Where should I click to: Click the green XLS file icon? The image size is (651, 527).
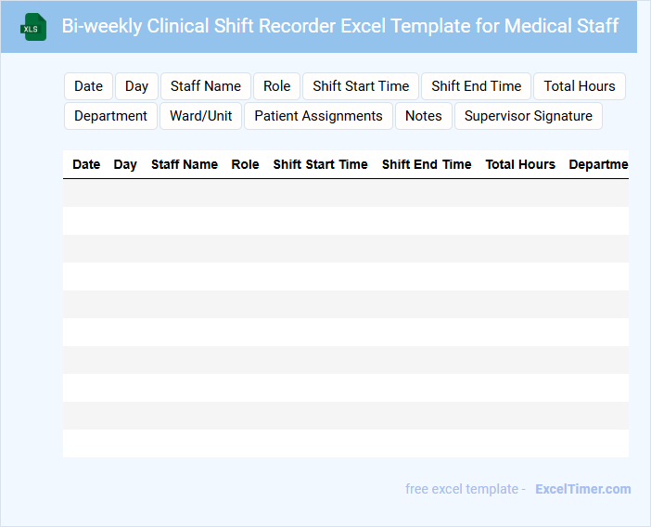click(x=34, y=27)
